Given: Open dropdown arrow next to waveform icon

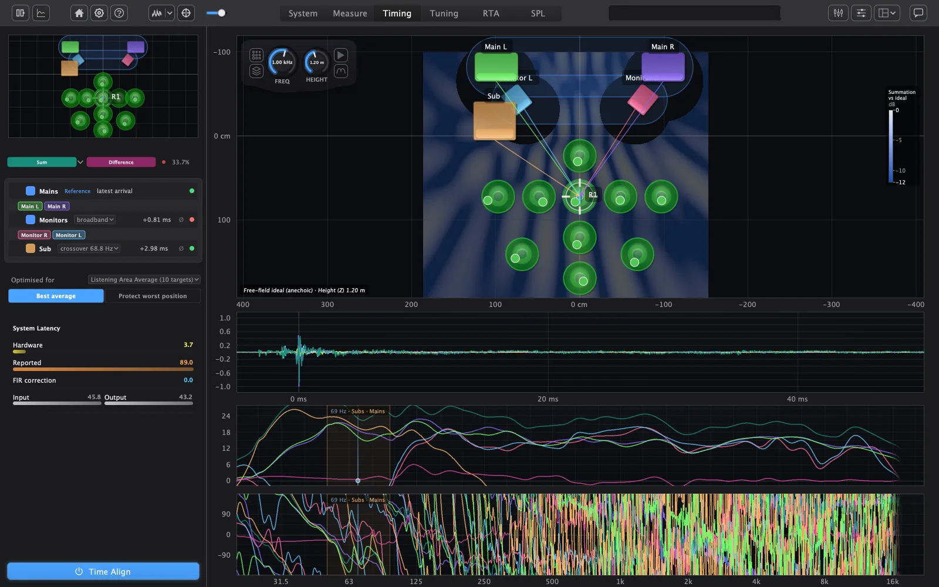Looking at the screenshot, I should [170, 13].
